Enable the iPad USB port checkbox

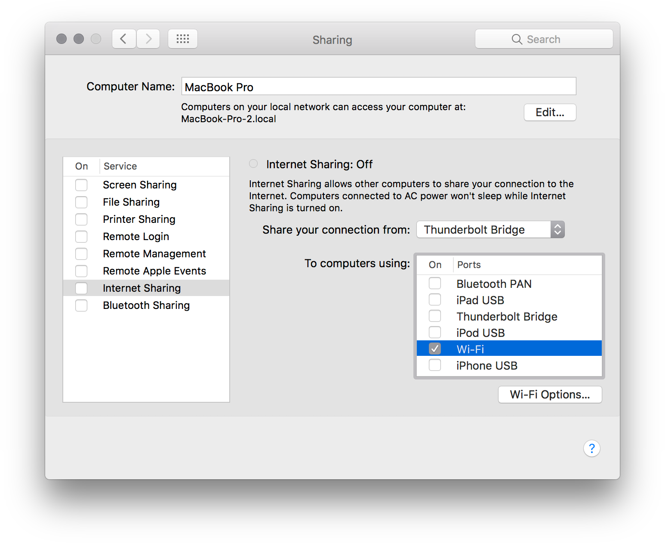[435, 299]
